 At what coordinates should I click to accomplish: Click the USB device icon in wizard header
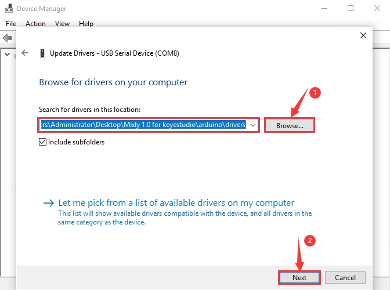pyautogui.click(x=42, y=53)
